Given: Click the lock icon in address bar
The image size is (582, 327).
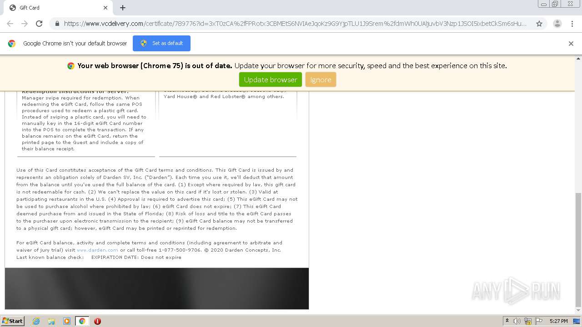Looking at the screenshot, I should click(x=57, y=24).
